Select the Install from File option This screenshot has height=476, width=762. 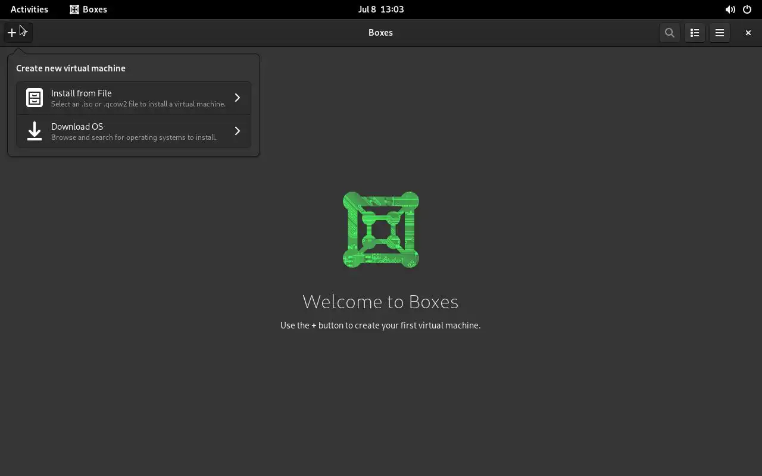(x=133, y=98)
